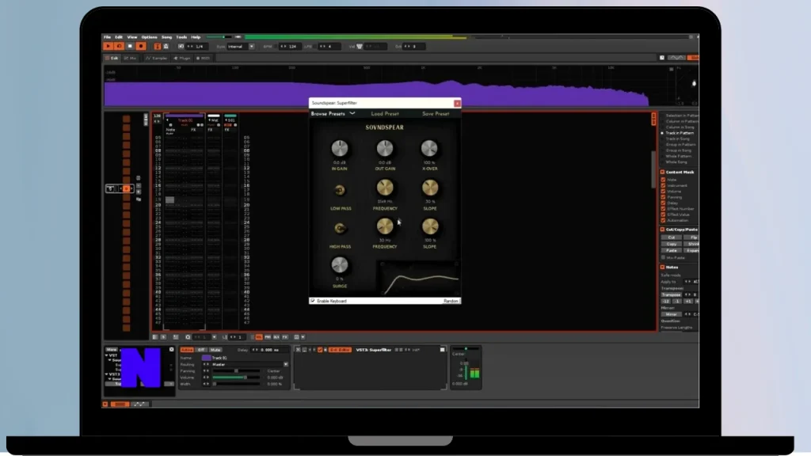This screenshot has height=456, width=811.
Task: Click the purple track color swatch
Action: [207, 358]
